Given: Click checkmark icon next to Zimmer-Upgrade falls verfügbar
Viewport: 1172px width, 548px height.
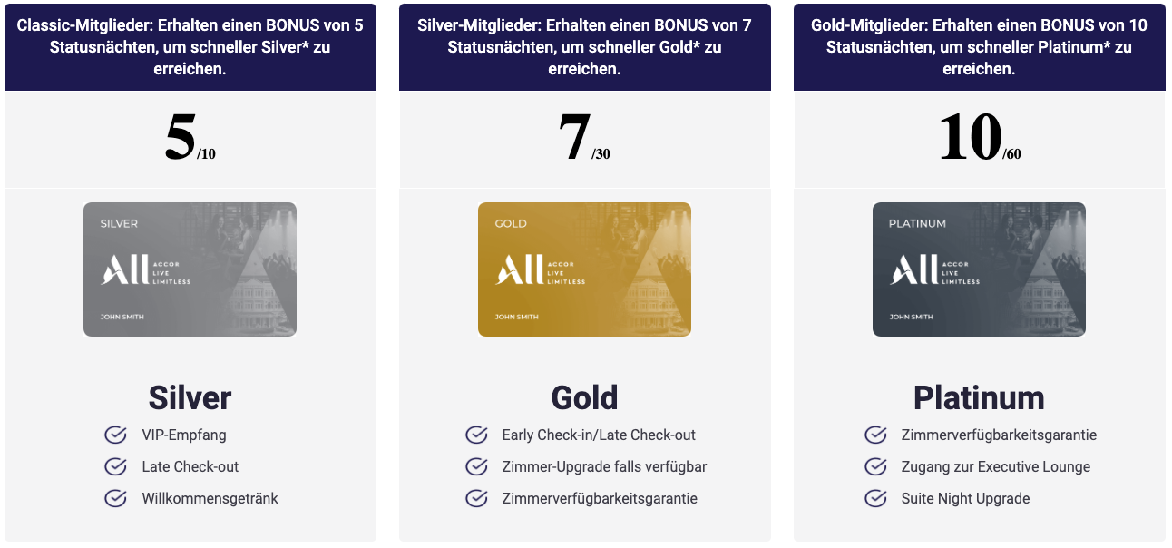Looking at the screenshot, I should pos(476,466).
